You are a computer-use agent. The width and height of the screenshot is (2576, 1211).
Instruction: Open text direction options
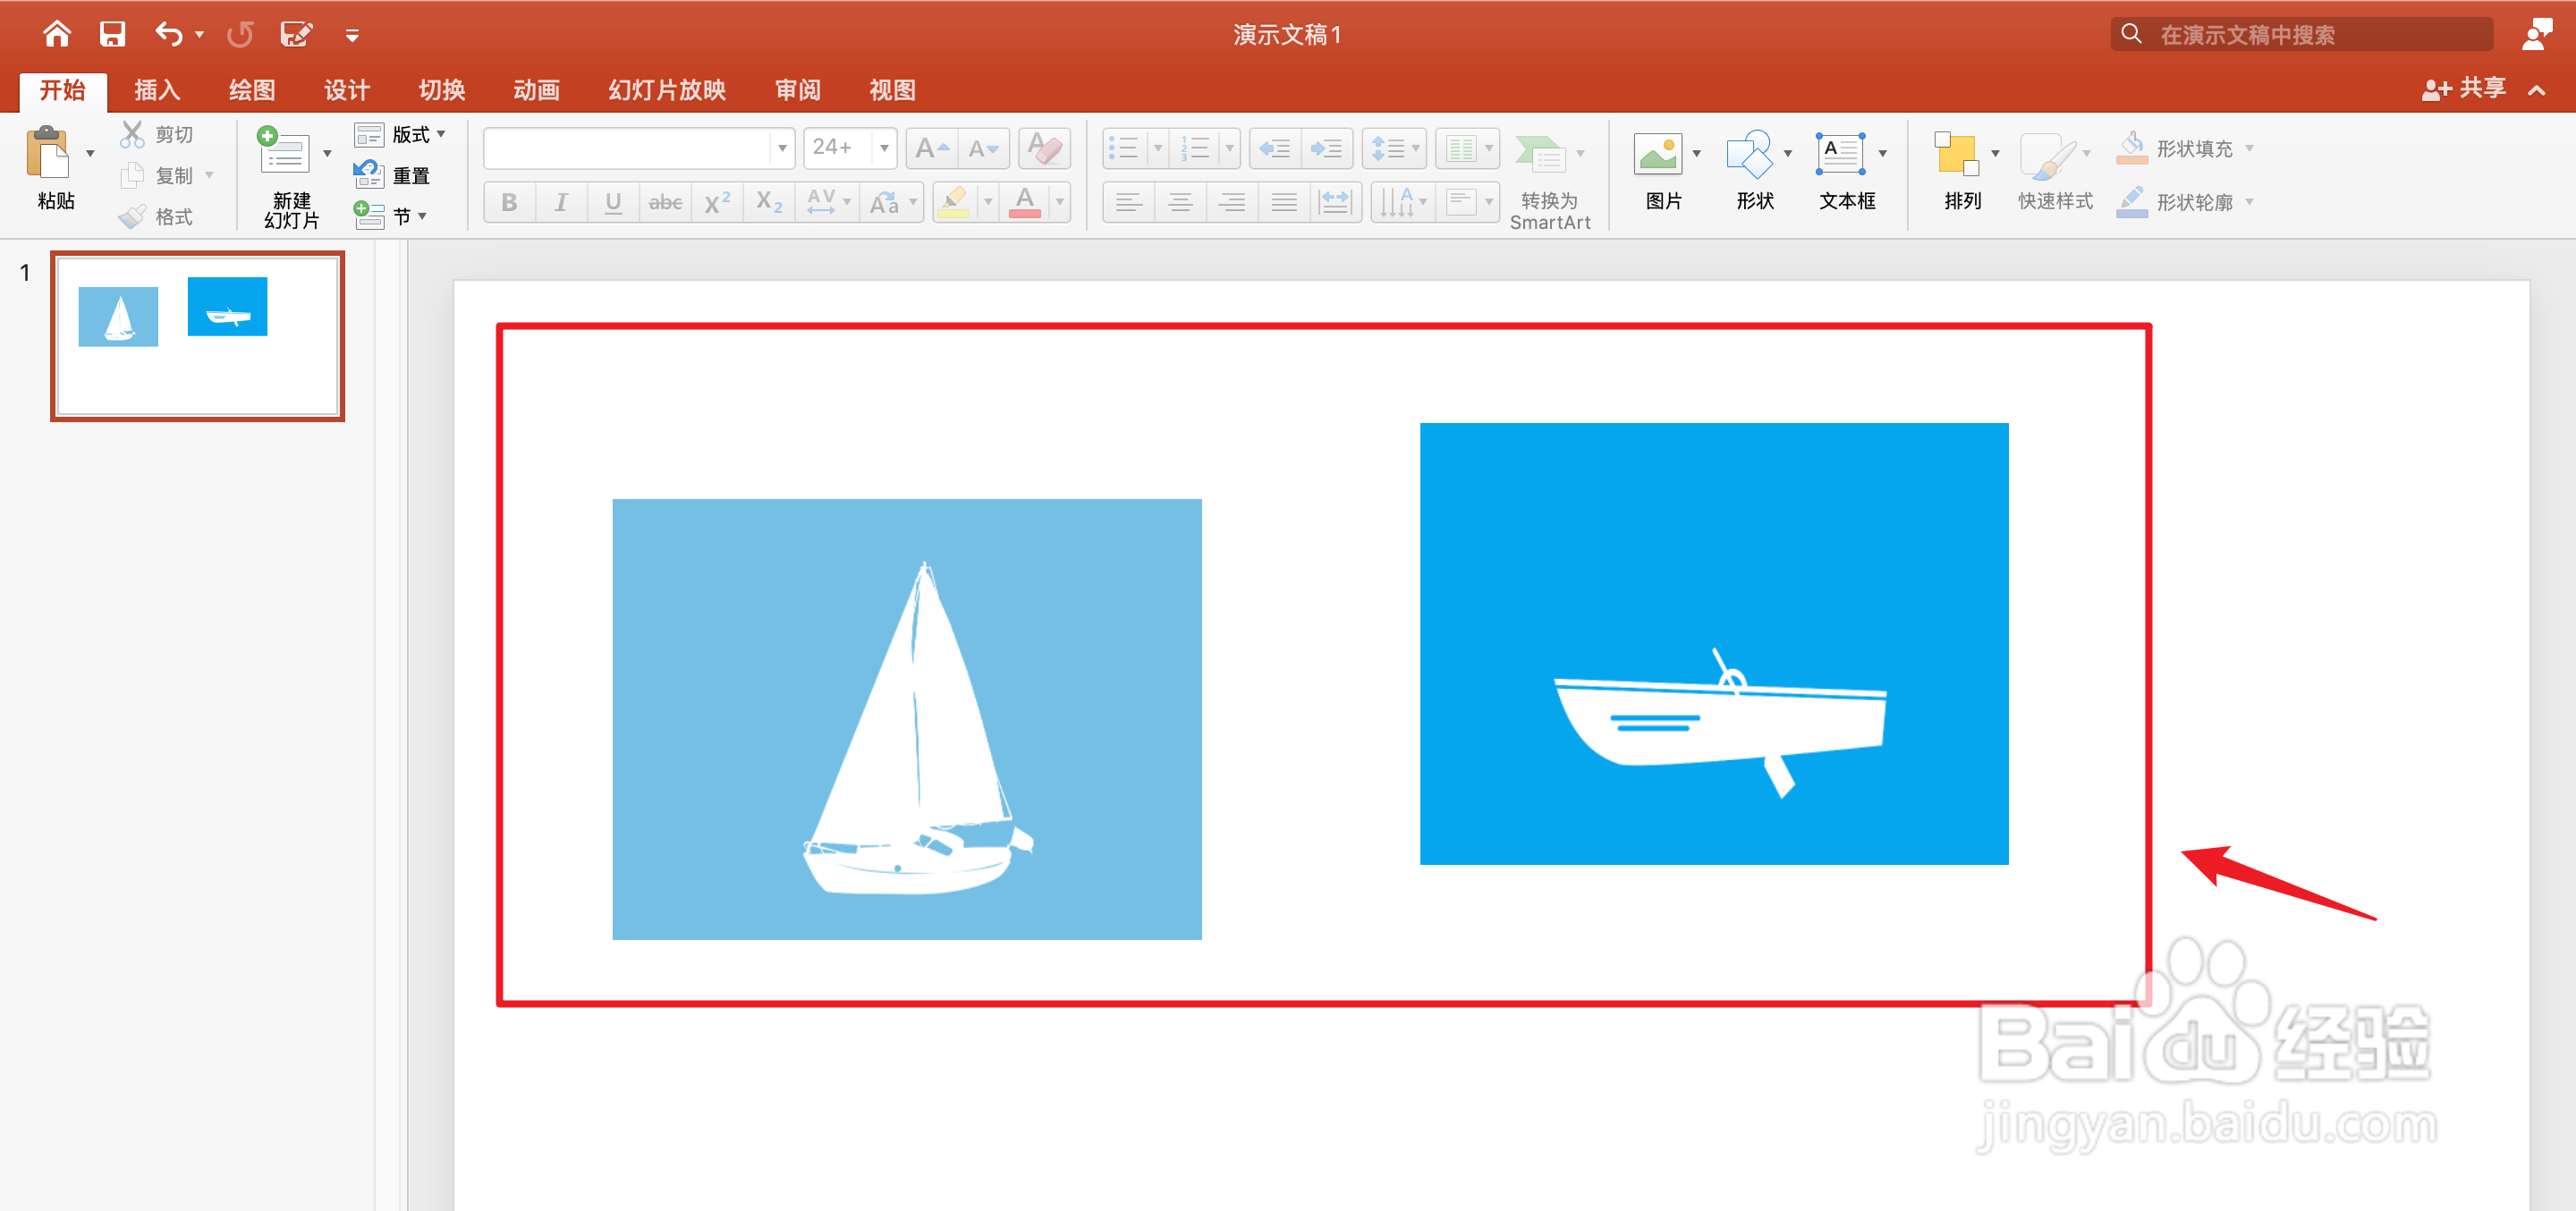pos(1402,203)
